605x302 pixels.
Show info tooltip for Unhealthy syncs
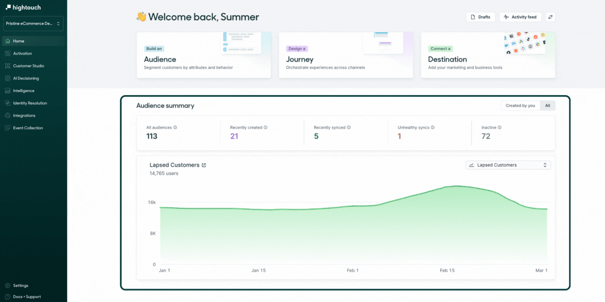[433, 128]
